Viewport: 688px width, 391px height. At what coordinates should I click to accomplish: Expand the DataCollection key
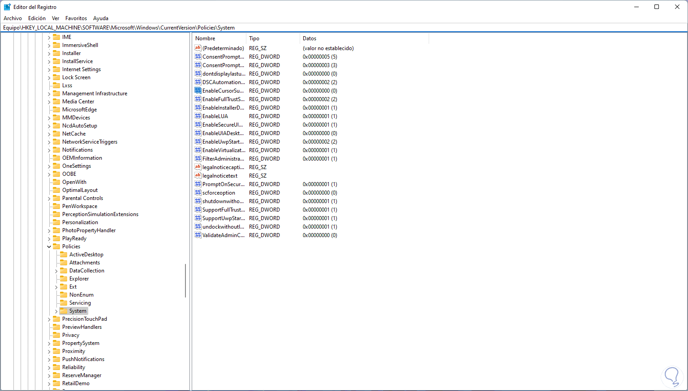(56, 271)
